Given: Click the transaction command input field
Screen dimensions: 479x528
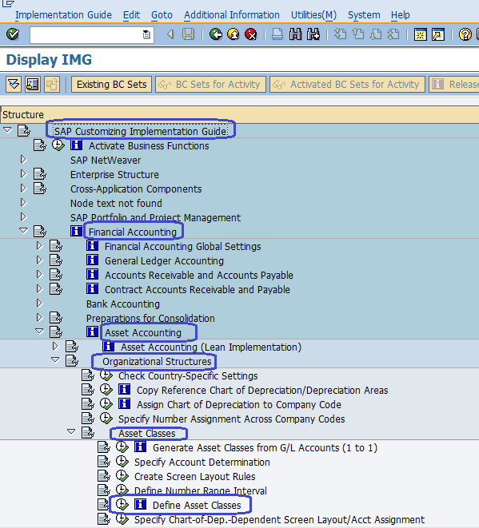Looking at the screenshot, I should coord(92,34).
